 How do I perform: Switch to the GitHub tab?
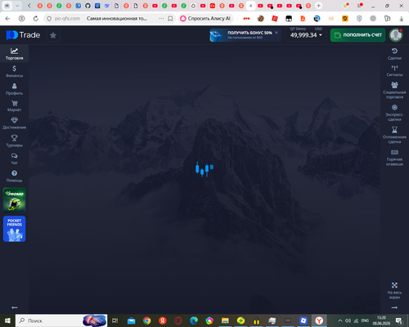(88, 6)
